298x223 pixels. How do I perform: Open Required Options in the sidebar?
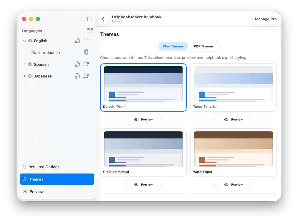[44, 167]
